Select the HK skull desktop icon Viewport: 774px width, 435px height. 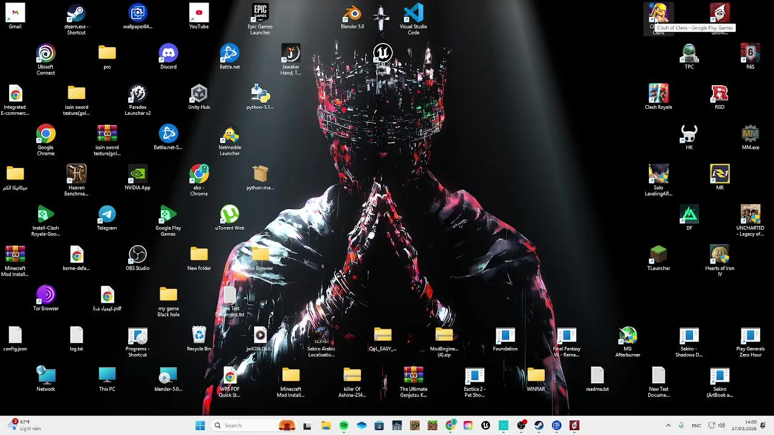[689, 138]
